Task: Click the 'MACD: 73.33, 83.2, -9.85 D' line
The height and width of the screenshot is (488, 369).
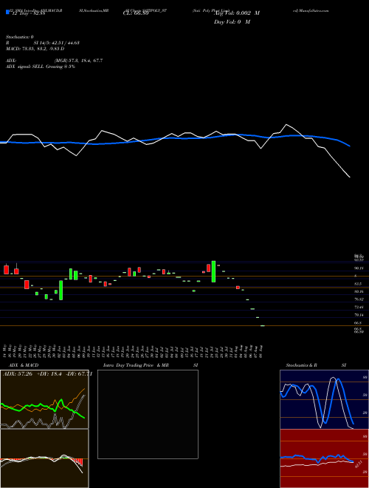Action: point(35,49)
